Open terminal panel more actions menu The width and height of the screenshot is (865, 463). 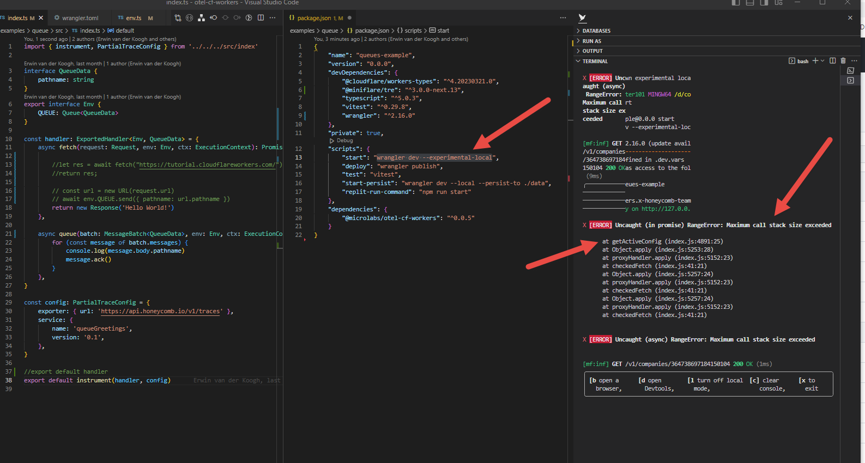click(x=854, y=61)
